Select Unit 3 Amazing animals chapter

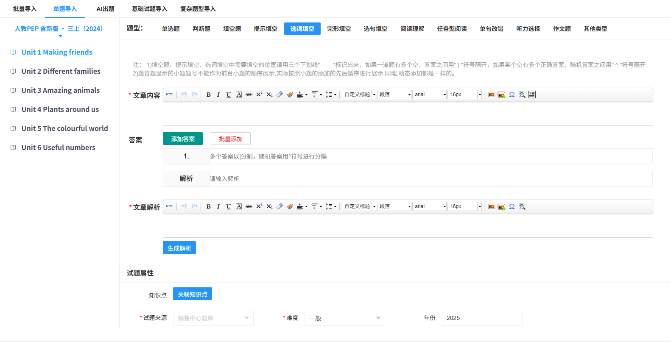61,90
